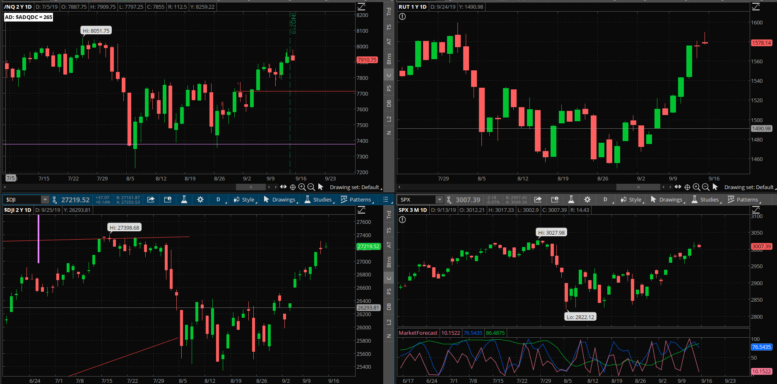This screenshot has width=777, height=384.
Task: Open the DB side tab beside $DJI chart
Action: [389, 307]
